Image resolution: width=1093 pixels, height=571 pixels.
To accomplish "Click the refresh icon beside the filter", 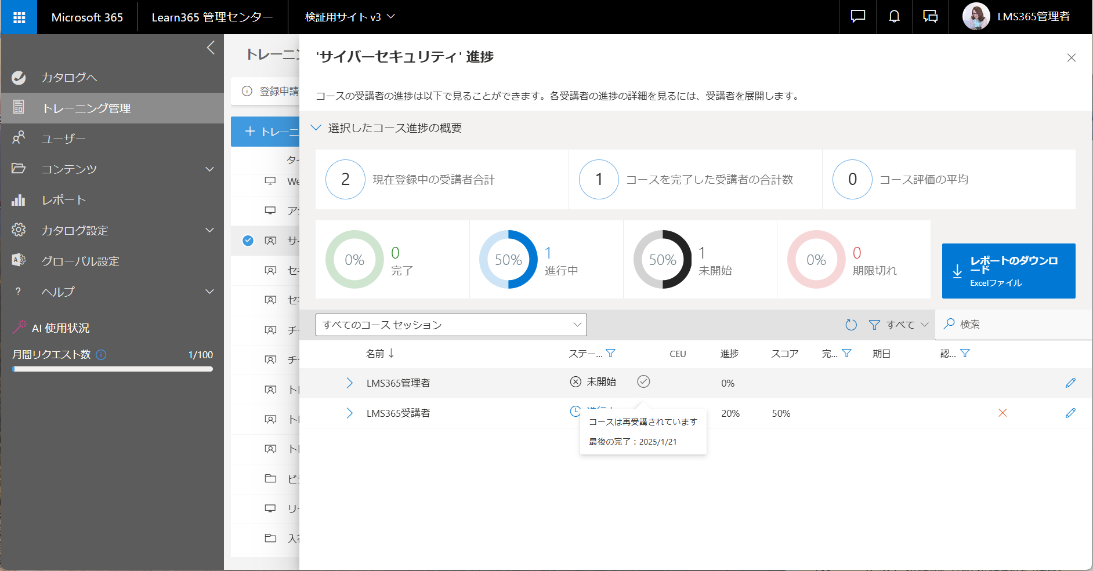I will click(850, 325).
